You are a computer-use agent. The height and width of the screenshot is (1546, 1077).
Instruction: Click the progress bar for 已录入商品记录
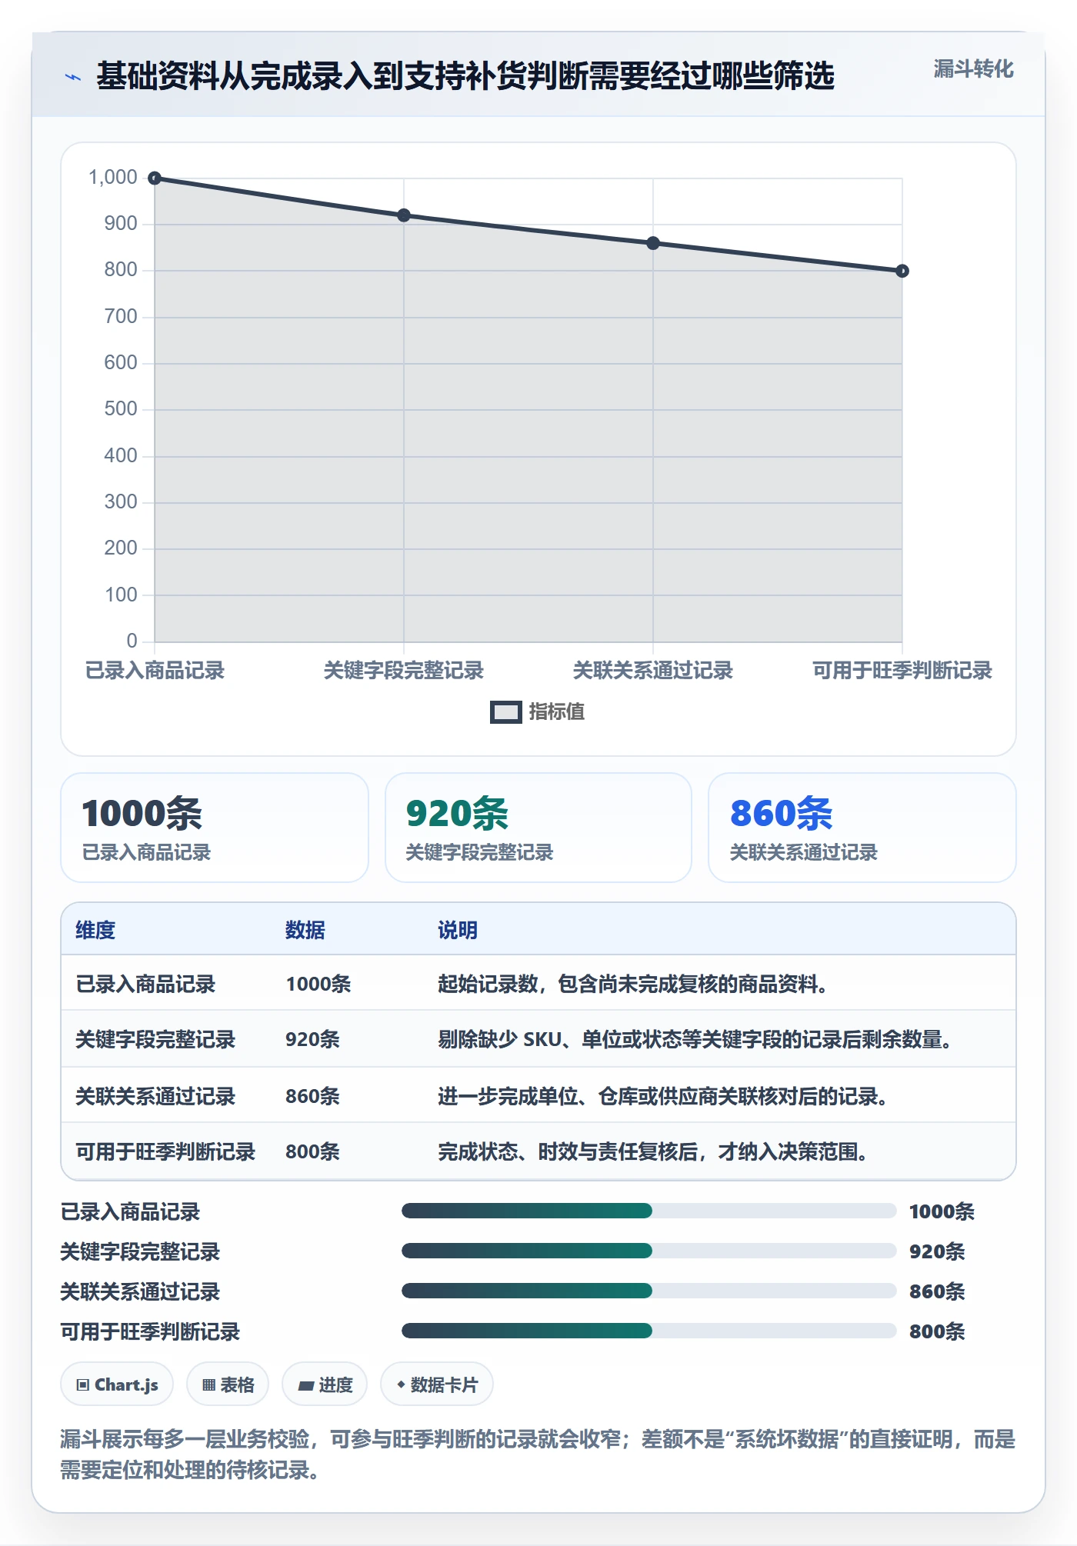pos(649,1211)
